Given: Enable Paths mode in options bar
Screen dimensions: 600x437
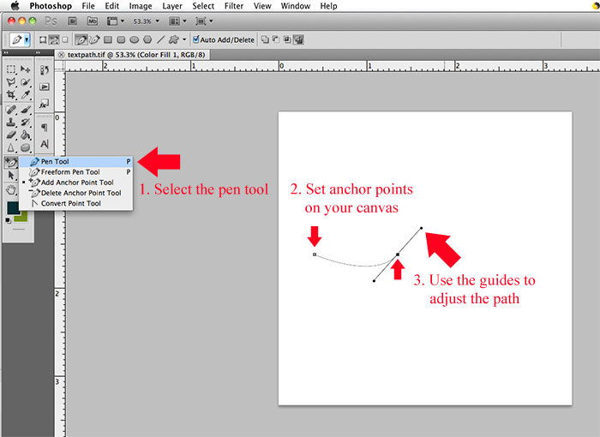Looking at the screenshot, I should click(54, 39).
